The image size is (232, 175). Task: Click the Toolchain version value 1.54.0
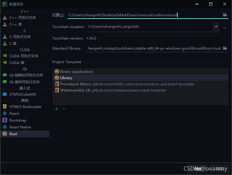91,38
